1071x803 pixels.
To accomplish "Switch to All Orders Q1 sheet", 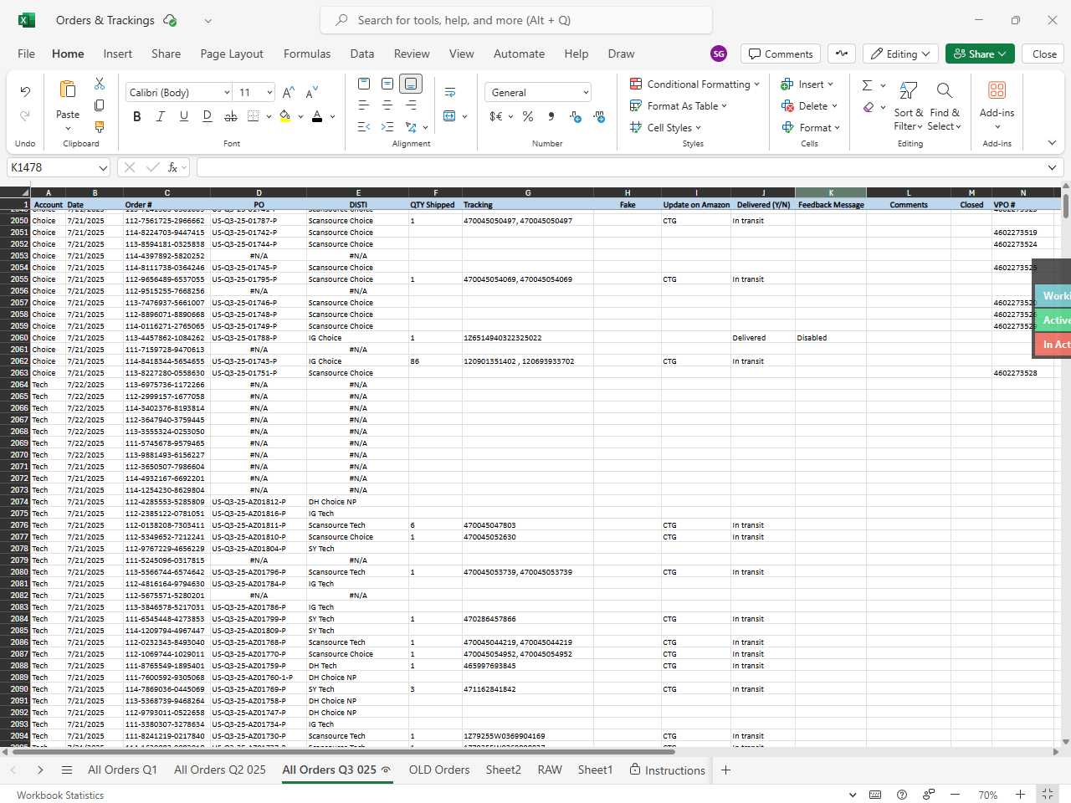I will point(122,770).
